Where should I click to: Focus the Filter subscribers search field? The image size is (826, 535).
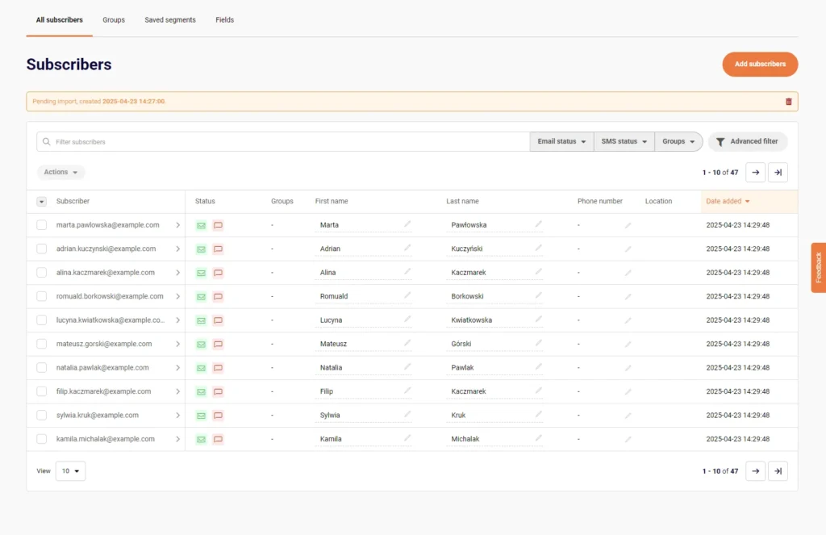pos(283,142)
